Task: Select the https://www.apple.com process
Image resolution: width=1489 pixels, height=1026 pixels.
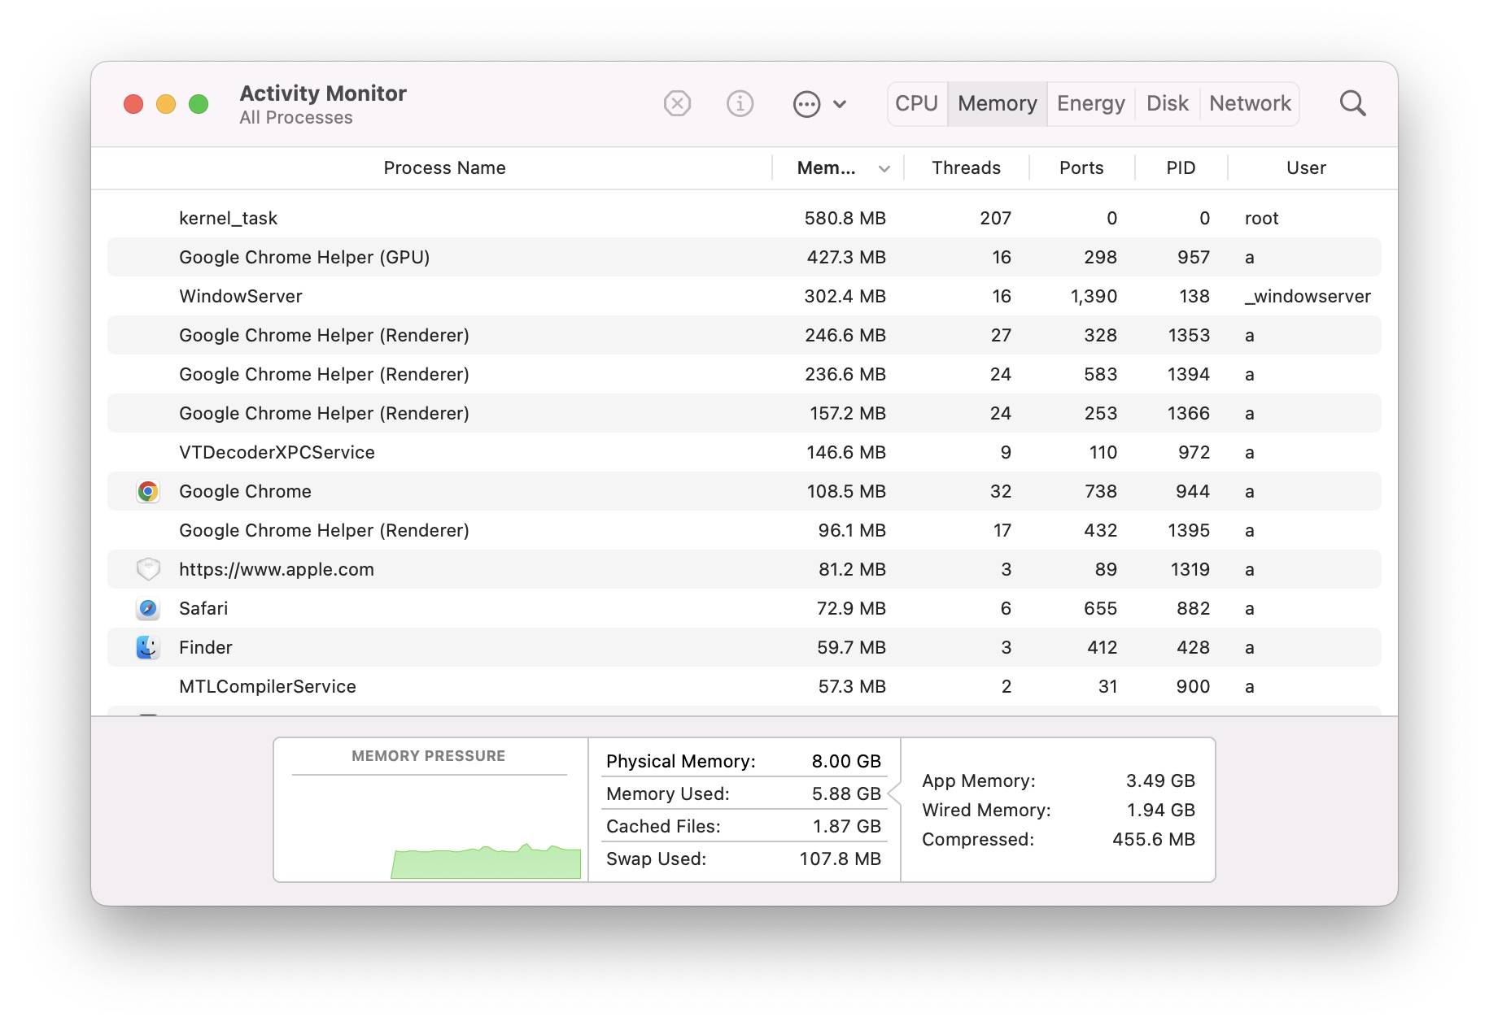Action: 744,569
